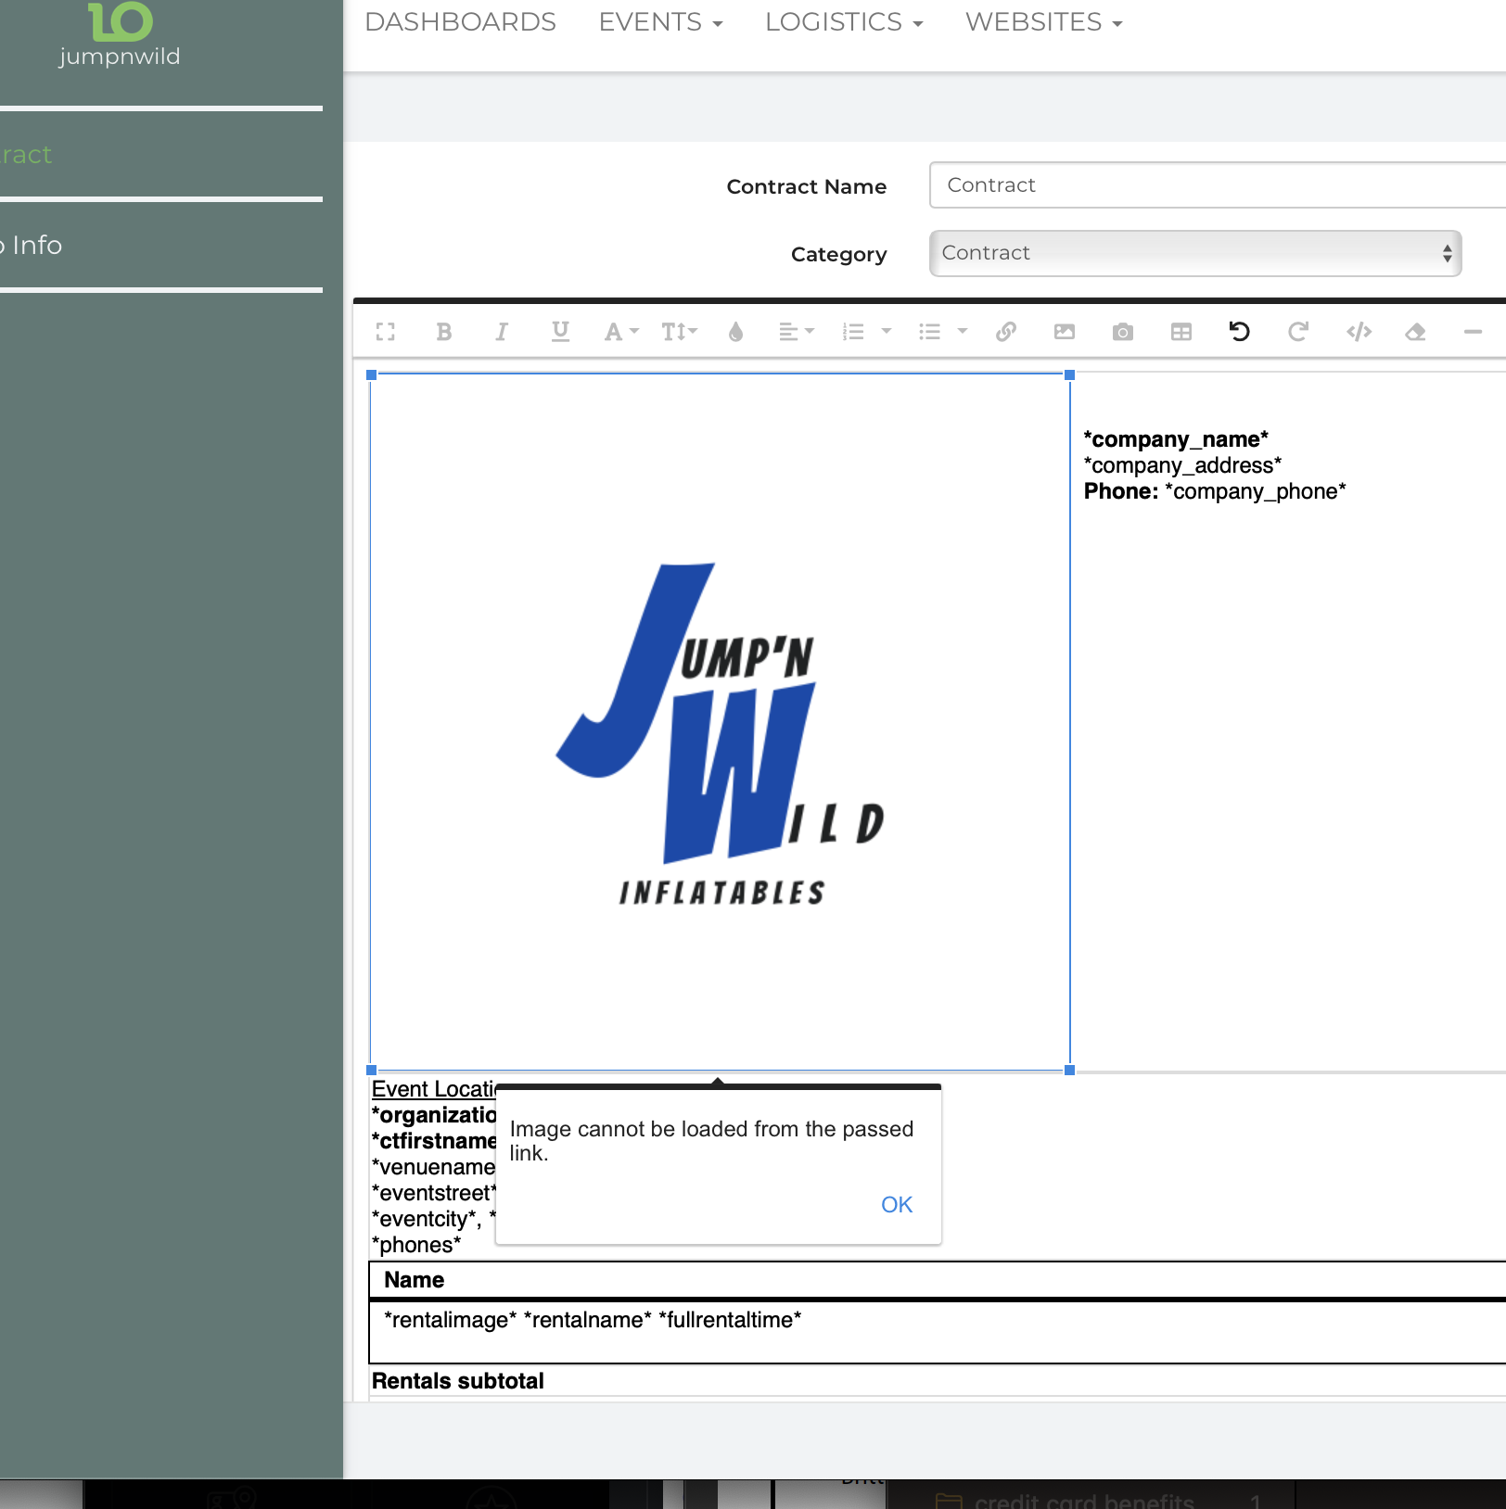Open the EVENTS menu
The width and height of the screenshot is (1506, 1509).
pyautogui.click(x=660, y=22)
